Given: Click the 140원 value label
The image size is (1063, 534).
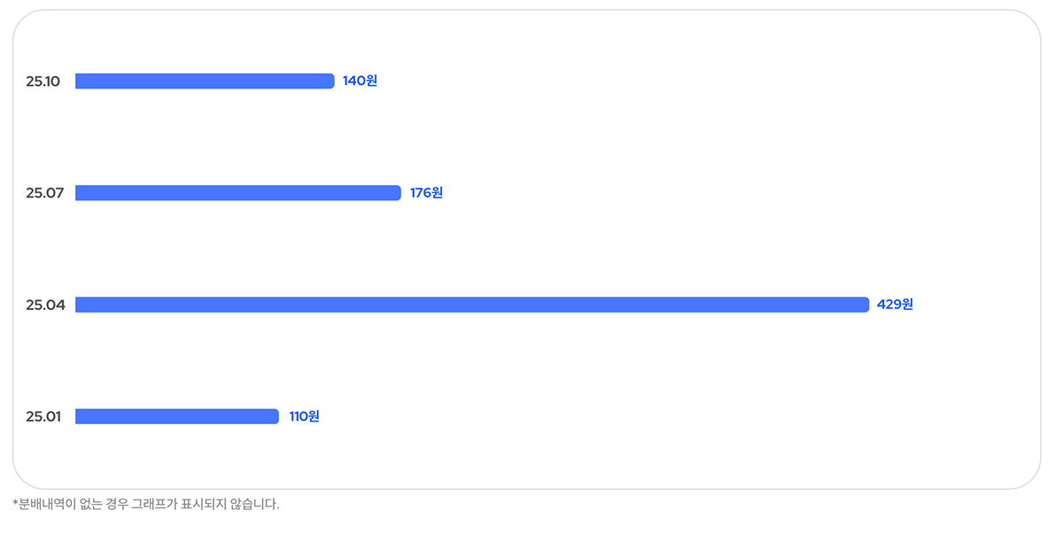Looking at the screenshot, I should 360,81.
